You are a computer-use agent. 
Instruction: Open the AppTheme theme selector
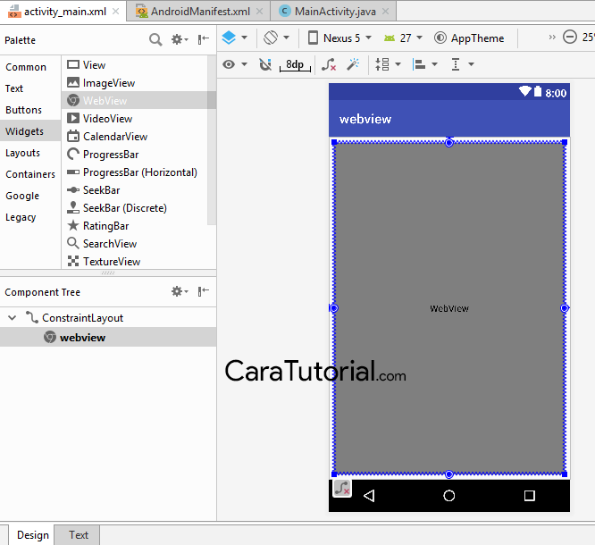[469, 38]
